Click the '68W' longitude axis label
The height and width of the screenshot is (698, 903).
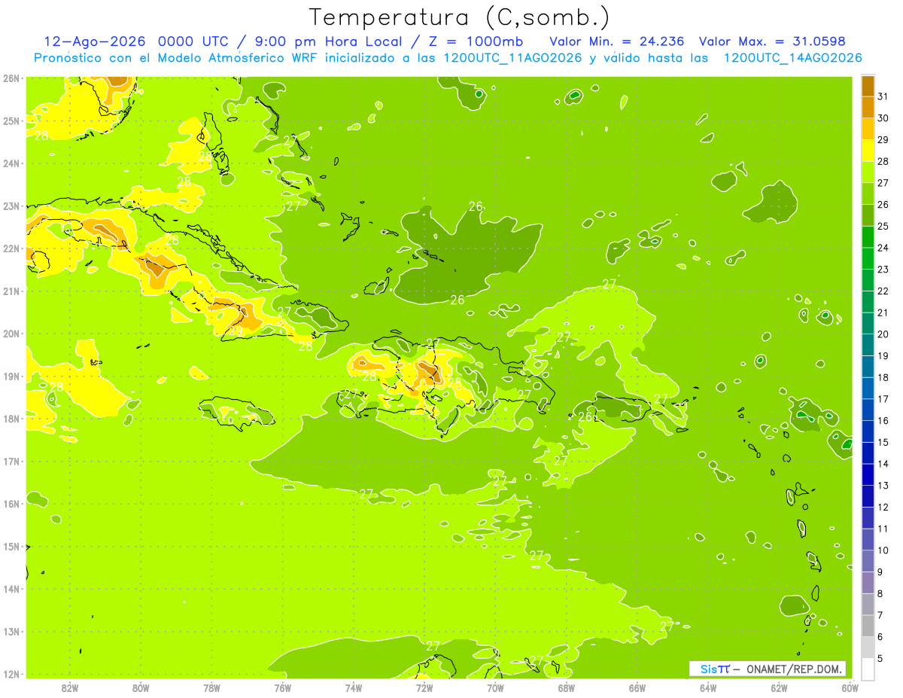point(566,688)
